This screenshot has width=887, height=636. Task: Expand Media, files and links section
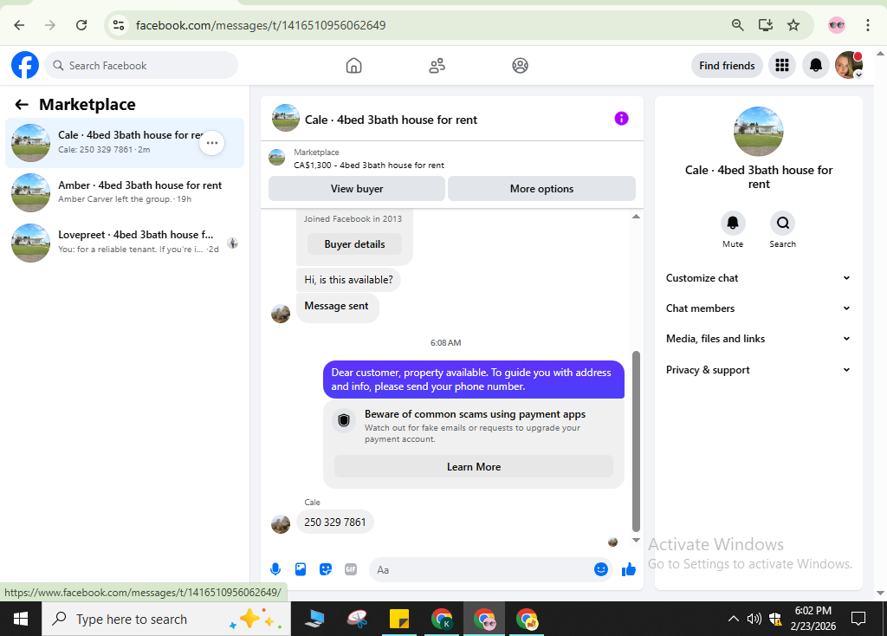click(758, 339)
